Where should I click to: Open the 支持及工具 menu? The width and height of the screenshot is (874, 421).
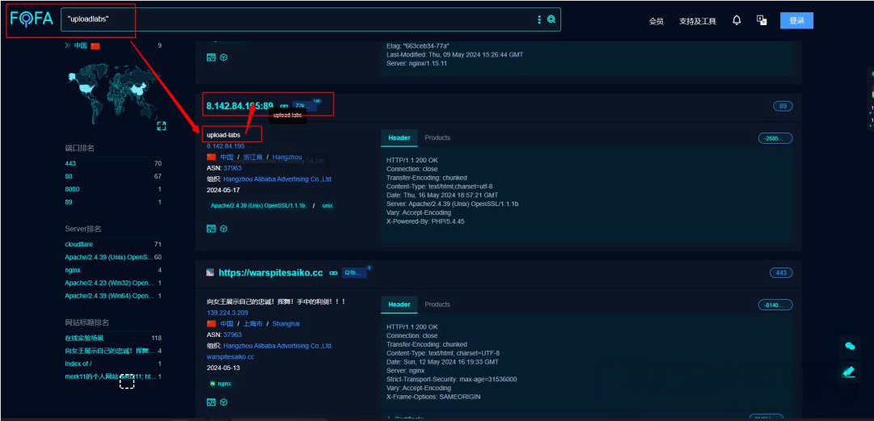point(697,21)
